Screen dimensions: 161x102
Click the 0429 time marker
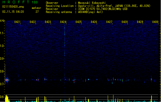pyautogui.click(x=140, y=22)
